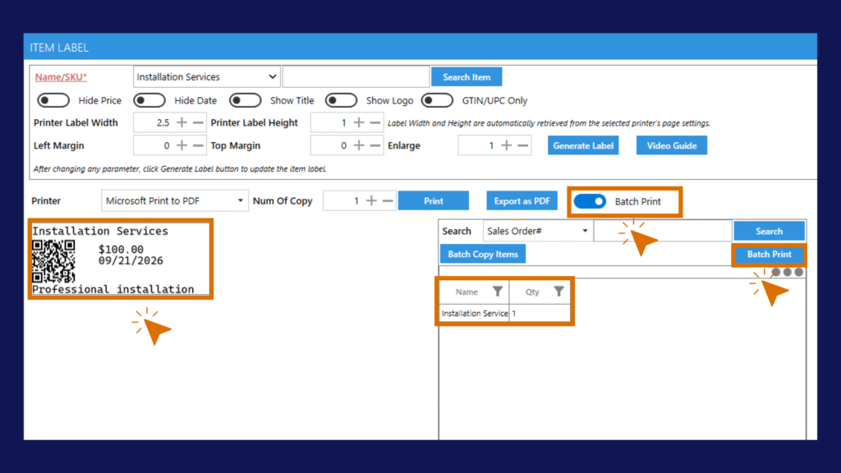Screen dimensions: 841x473
Task: Enable the Show Title switch
Action: (x=245, y=100)
